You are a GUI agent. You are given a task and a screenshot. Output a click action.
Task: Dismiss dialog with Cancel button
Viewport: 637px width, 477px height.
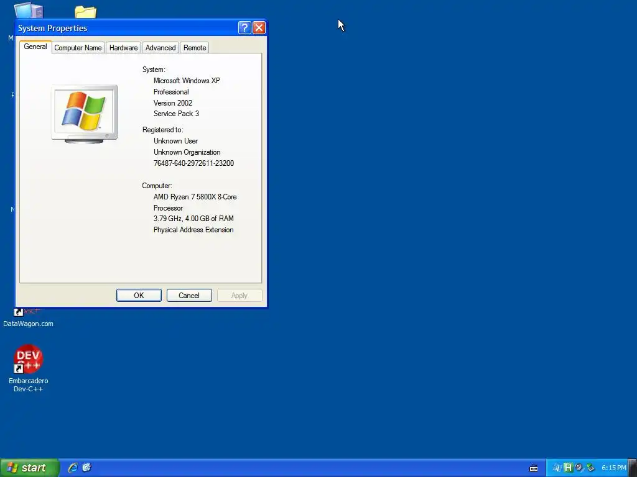[x=189, y=295]
